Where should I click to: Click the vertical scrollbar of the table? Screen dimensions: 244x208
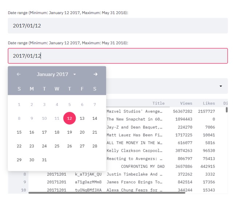[227, 110]
